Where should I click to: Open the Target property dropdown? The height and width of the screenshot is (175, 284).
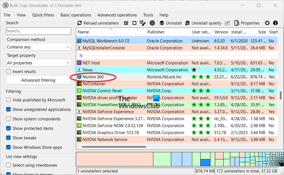point(39,63)
